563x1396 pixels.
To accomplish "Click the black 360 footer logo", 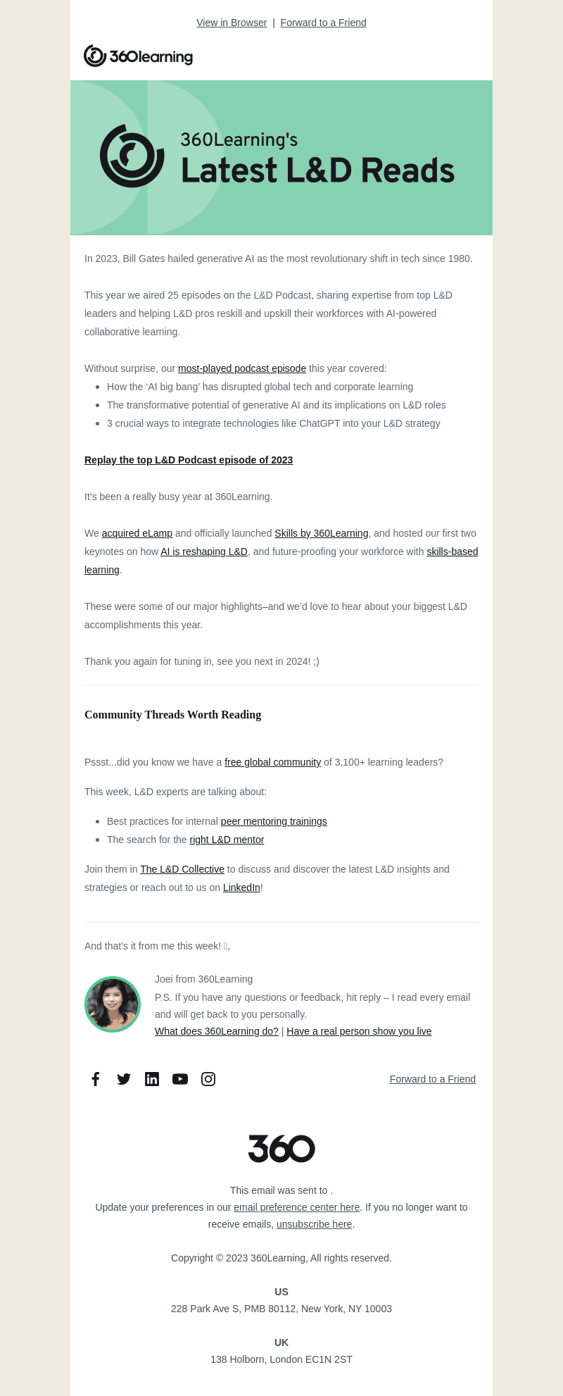I will pos(281,1149).
